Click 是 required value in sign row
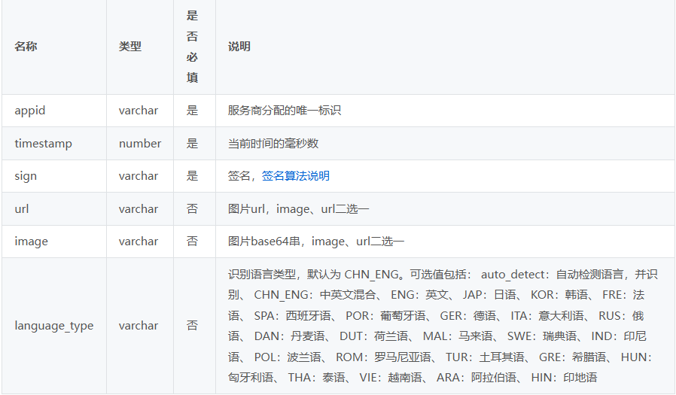The height and width of the screenshot is (395, 676). pyautogui.click(x=192, y=176)
